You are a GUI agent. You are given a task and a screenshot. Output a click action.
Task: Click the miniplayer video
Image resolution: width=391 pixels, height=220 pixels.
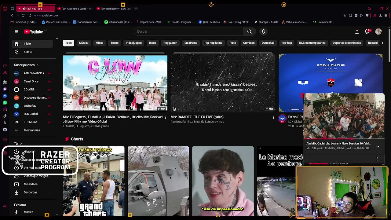(x=344, y=116)
